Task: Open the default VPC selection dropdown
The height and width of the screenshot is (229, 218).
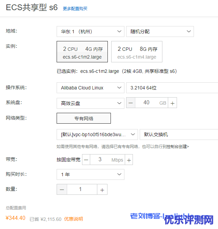Action: point(97,134)
